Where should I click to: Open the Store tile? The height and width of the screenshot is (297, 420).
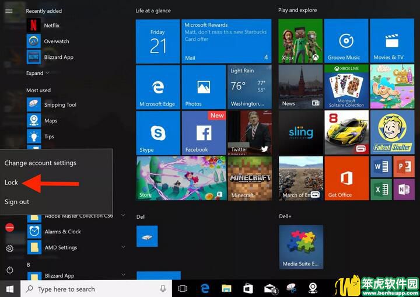181,178
